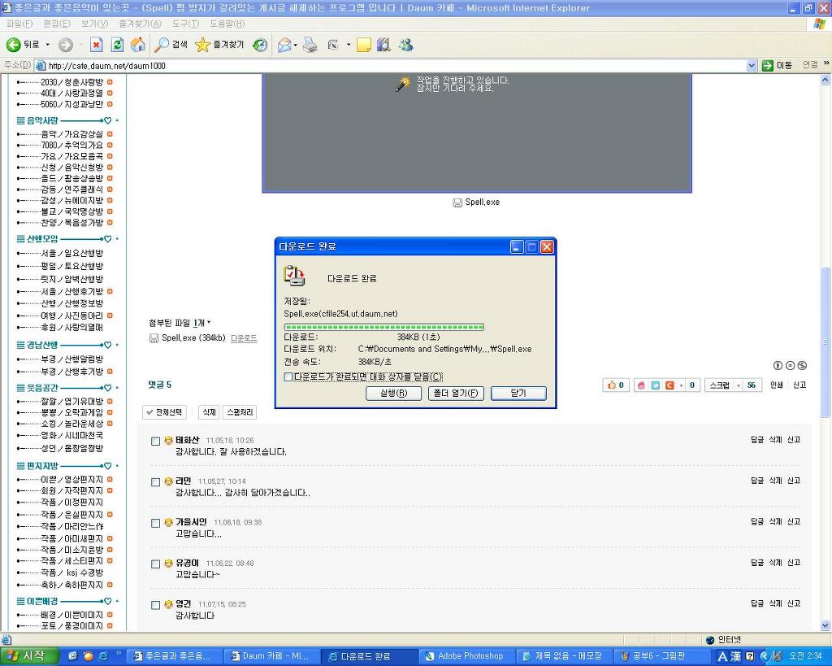Click the page vertical scrollbar thumb

pyautogui.click(x=825, y=342)
